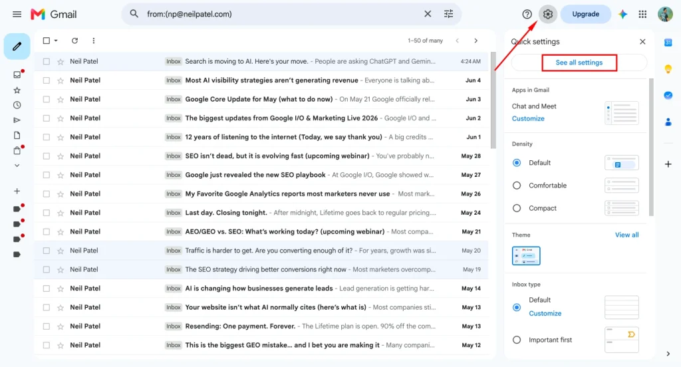The height and width of the screenshot is (367, 681).
Task: Star the 'SEO isn't dead' email
Action: coord(61,156)
